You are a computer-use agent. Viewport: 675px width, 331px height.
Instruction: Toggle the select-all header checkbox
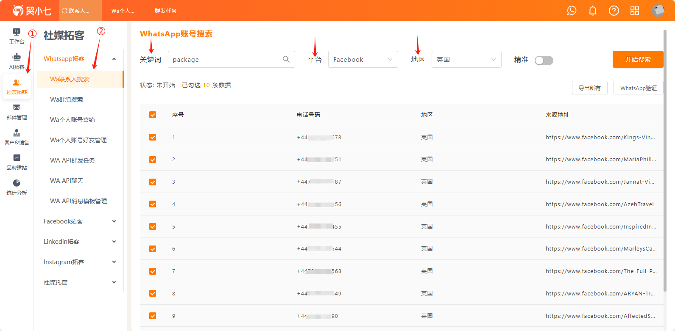click(153, 115)
